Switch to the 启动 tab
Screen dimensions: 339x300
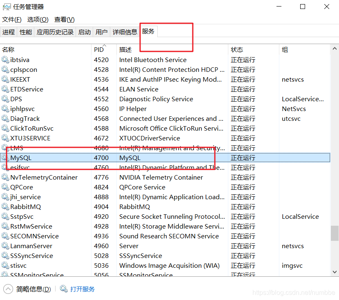click(x=84, y=32)
